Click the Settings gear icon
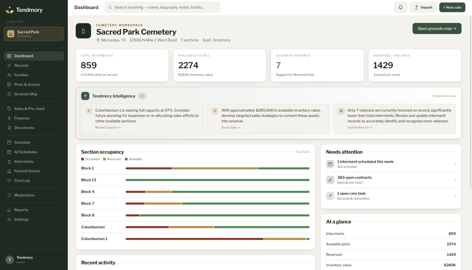472x270 pixels. (9, 219)
